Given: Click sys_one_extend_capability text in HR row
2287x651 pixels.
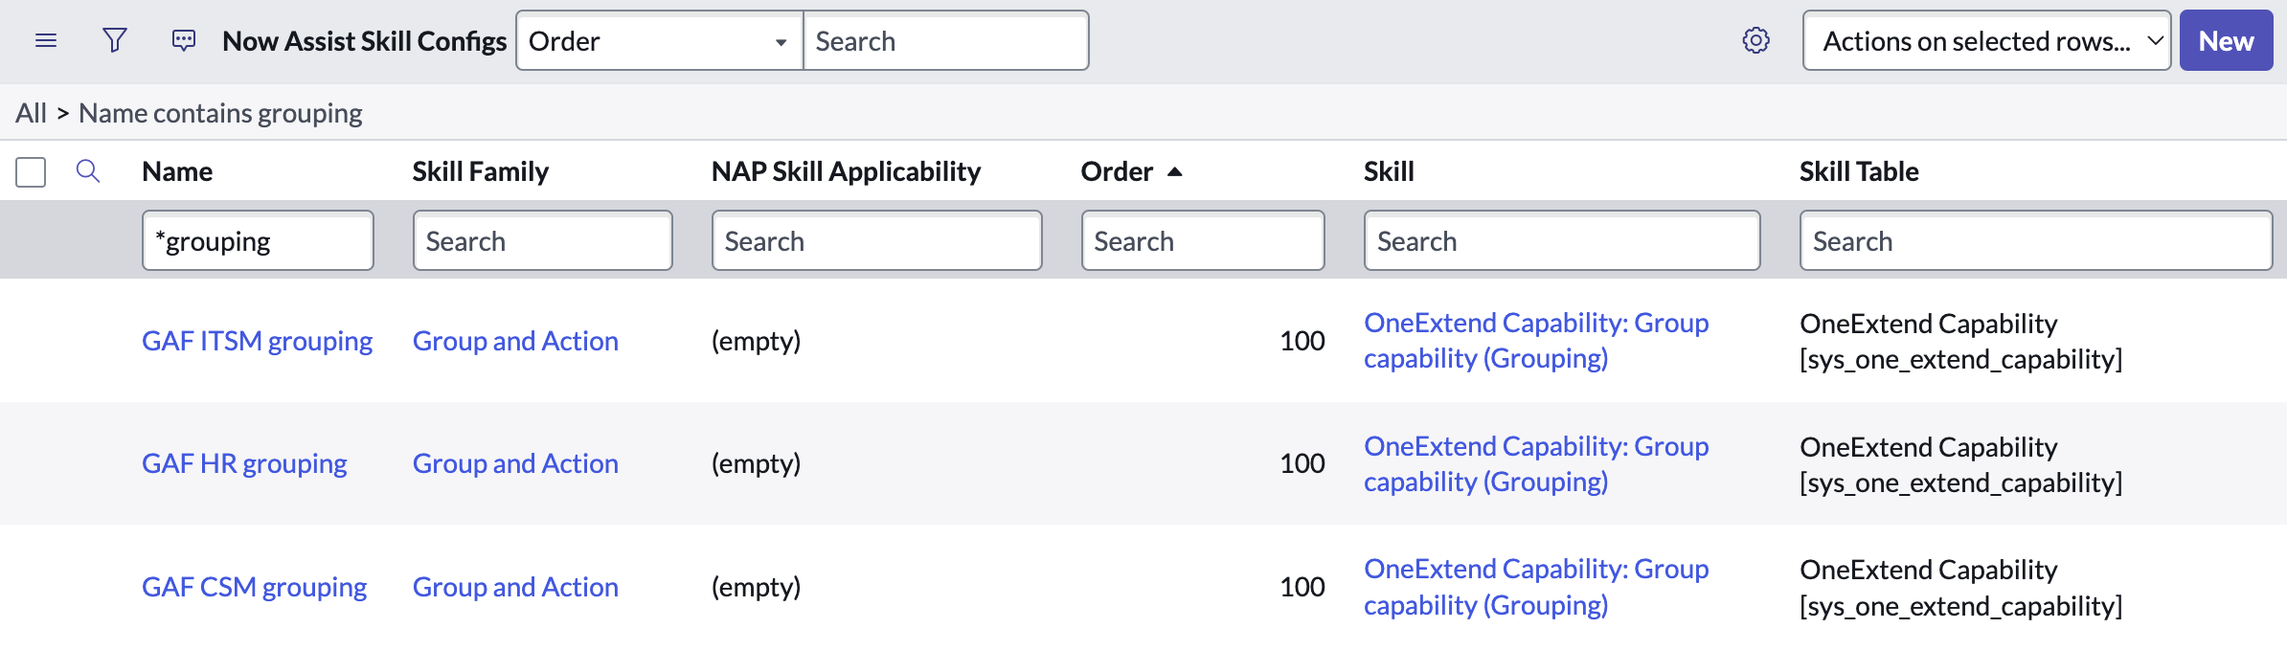Looking at the screenshot, I should [1961, 483].
